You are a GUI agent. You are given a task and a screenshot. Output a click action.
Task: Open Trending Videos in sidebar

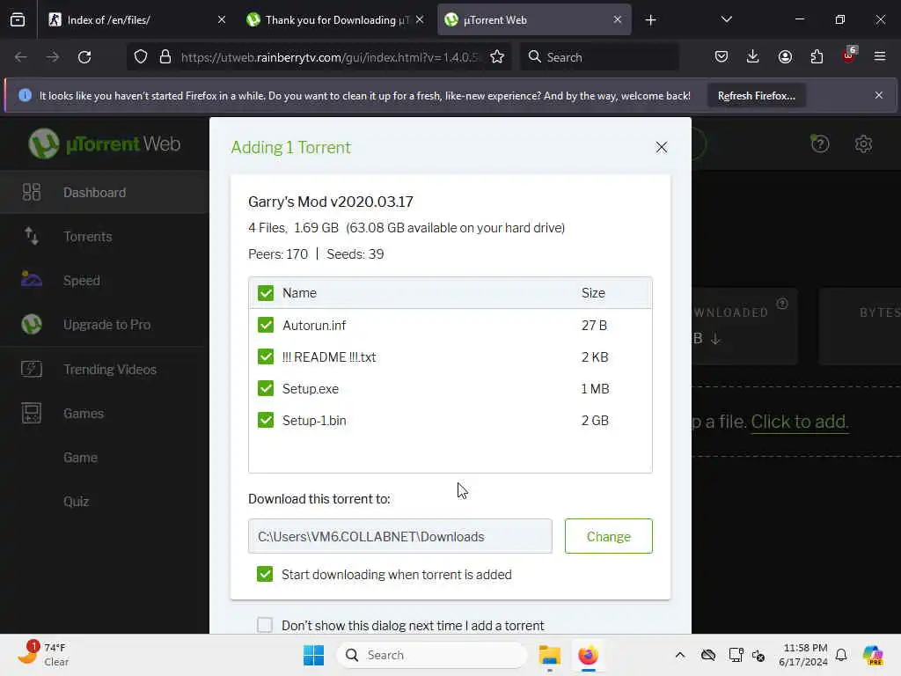(104, 369)
